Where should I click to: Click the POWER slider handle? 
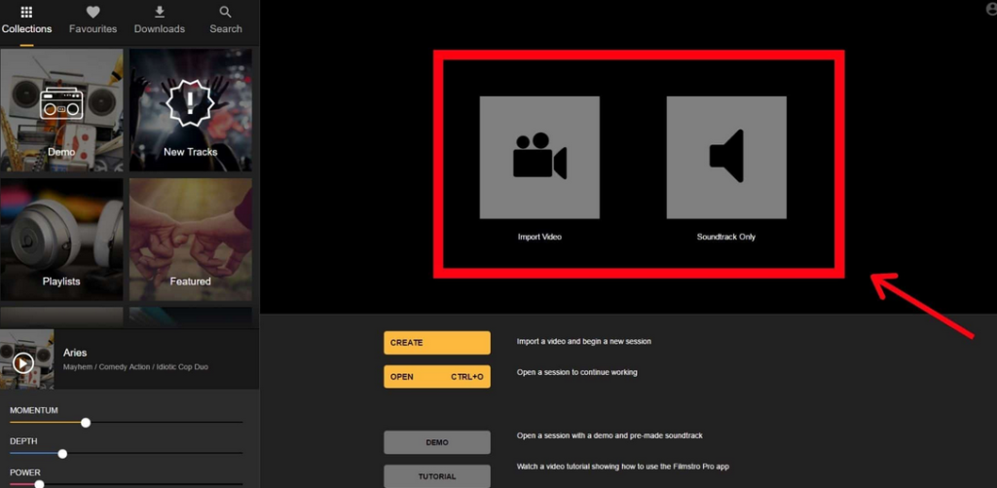39,484
